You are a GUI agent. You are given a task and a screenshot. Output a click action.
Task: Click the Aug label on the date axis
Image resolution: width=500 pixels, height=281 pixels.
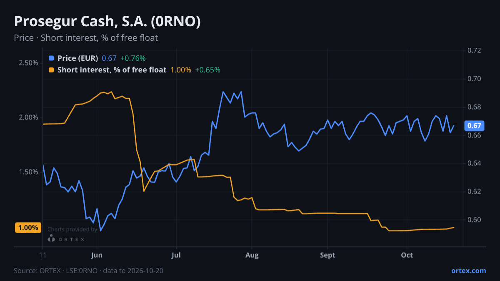[252, 255]
